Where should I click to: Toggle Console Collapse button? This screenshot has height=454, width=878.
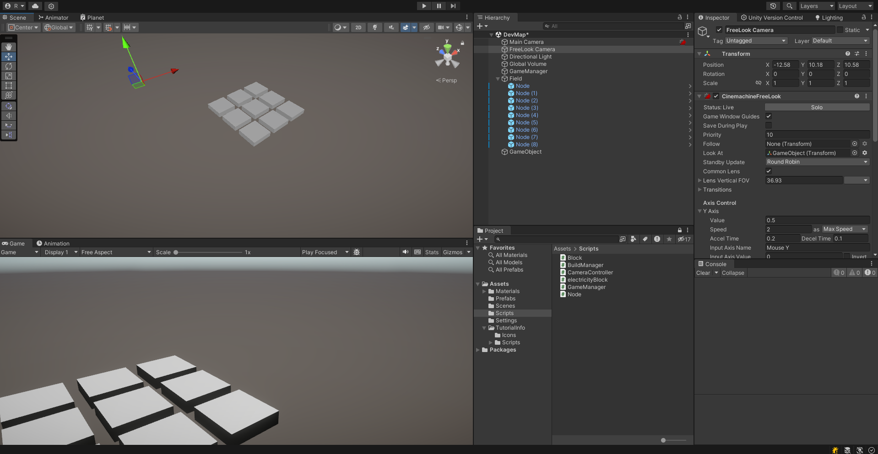[733, 273]
